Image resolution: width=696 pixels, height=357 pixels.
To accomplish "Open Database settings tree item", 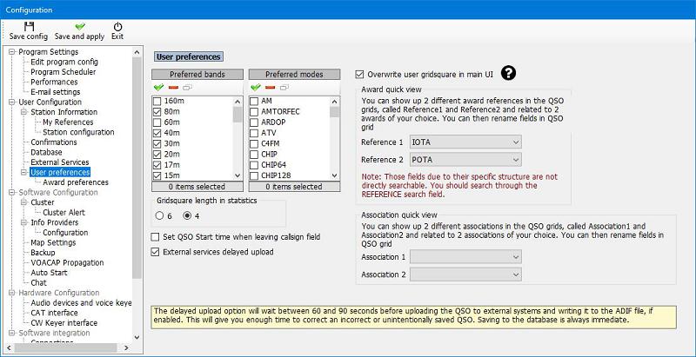I will click(46, 152).
